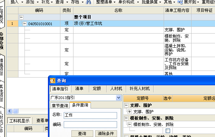Image resolution: width=215 pixels, height=137 pixels.
Task: Open the 单价构成 menu
Action: pos(128,2)
